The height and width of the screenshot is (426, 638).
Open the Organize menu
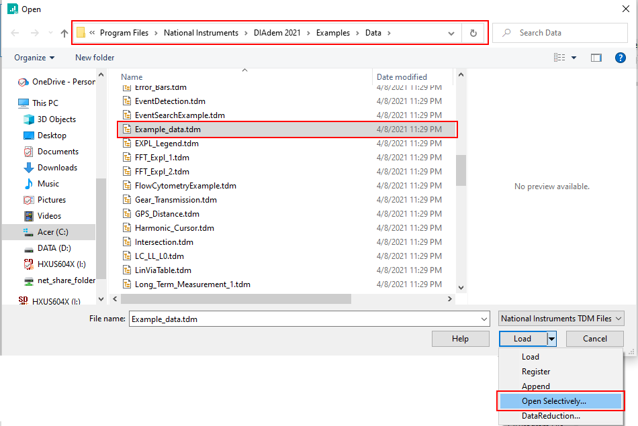(x=34, y=58)
